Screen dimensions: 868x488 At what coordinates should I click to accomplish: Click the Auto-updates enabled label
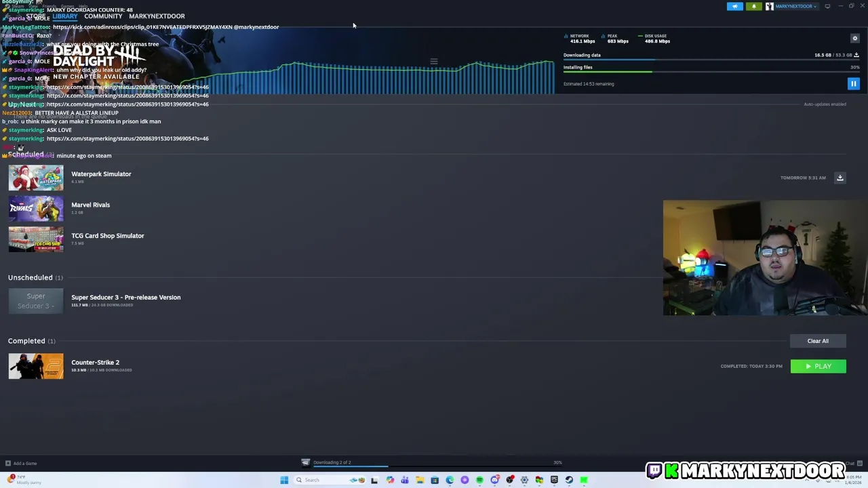click(825, 104)
